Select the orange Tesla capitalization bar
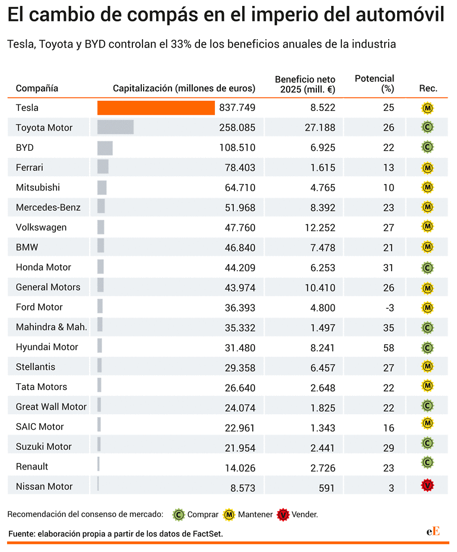This screenshot has width=457, height=552. coord(156,107)
